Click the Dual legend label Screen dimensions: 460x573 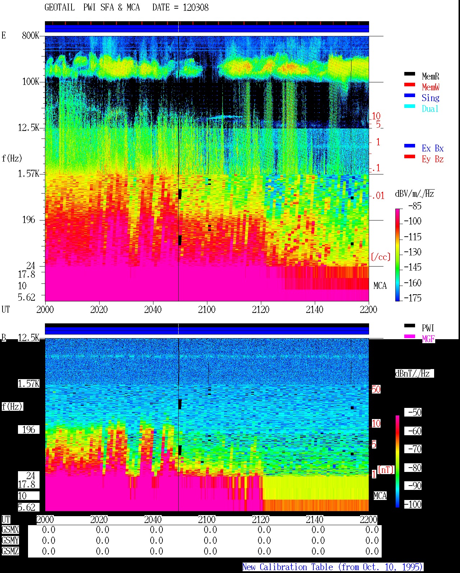click(430, 109)
